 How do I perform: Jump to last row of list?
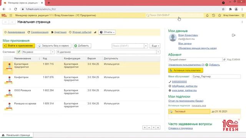click(x=158, y=128)
